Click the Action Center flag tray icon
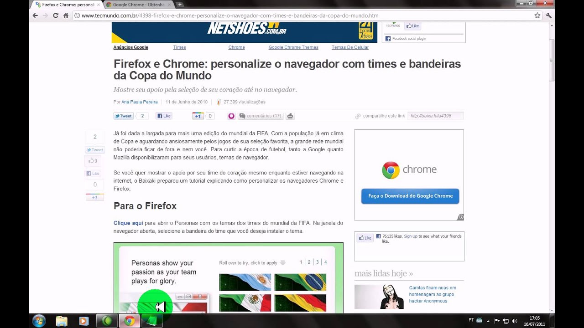Image resolution: width=584 pixels, height=328 pixels. 497,321
